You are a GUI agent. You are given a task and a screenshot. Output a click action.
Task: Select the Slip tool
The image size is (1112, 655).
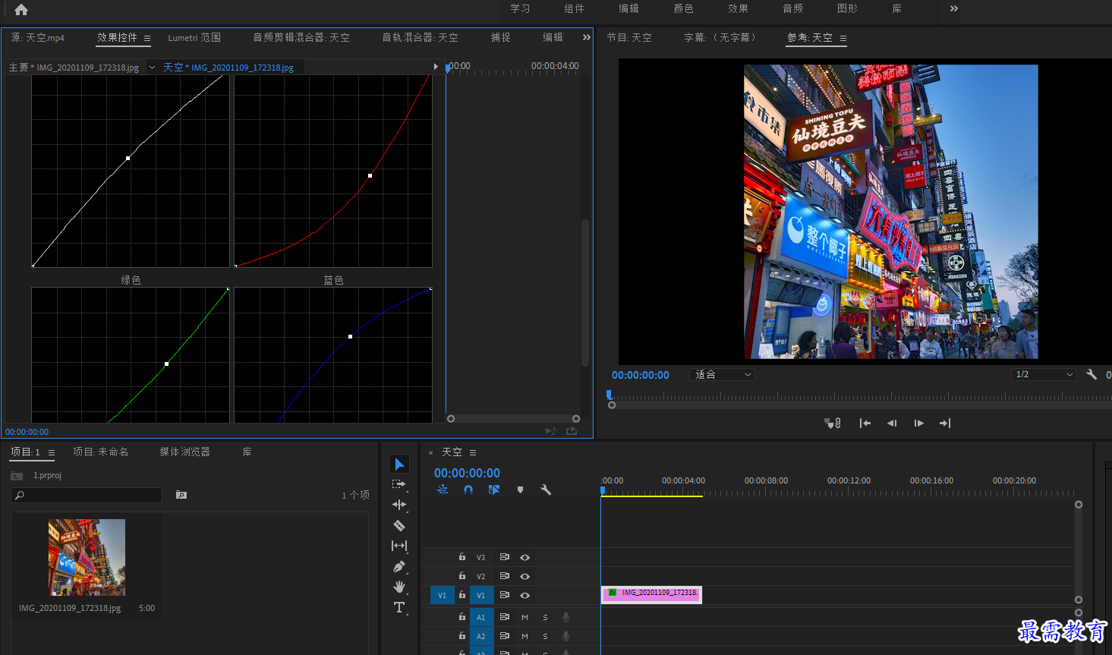point(399,546)
